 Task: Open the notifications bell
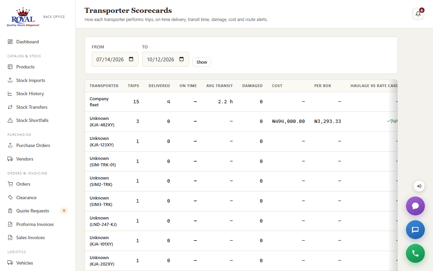tap(418, 14)
